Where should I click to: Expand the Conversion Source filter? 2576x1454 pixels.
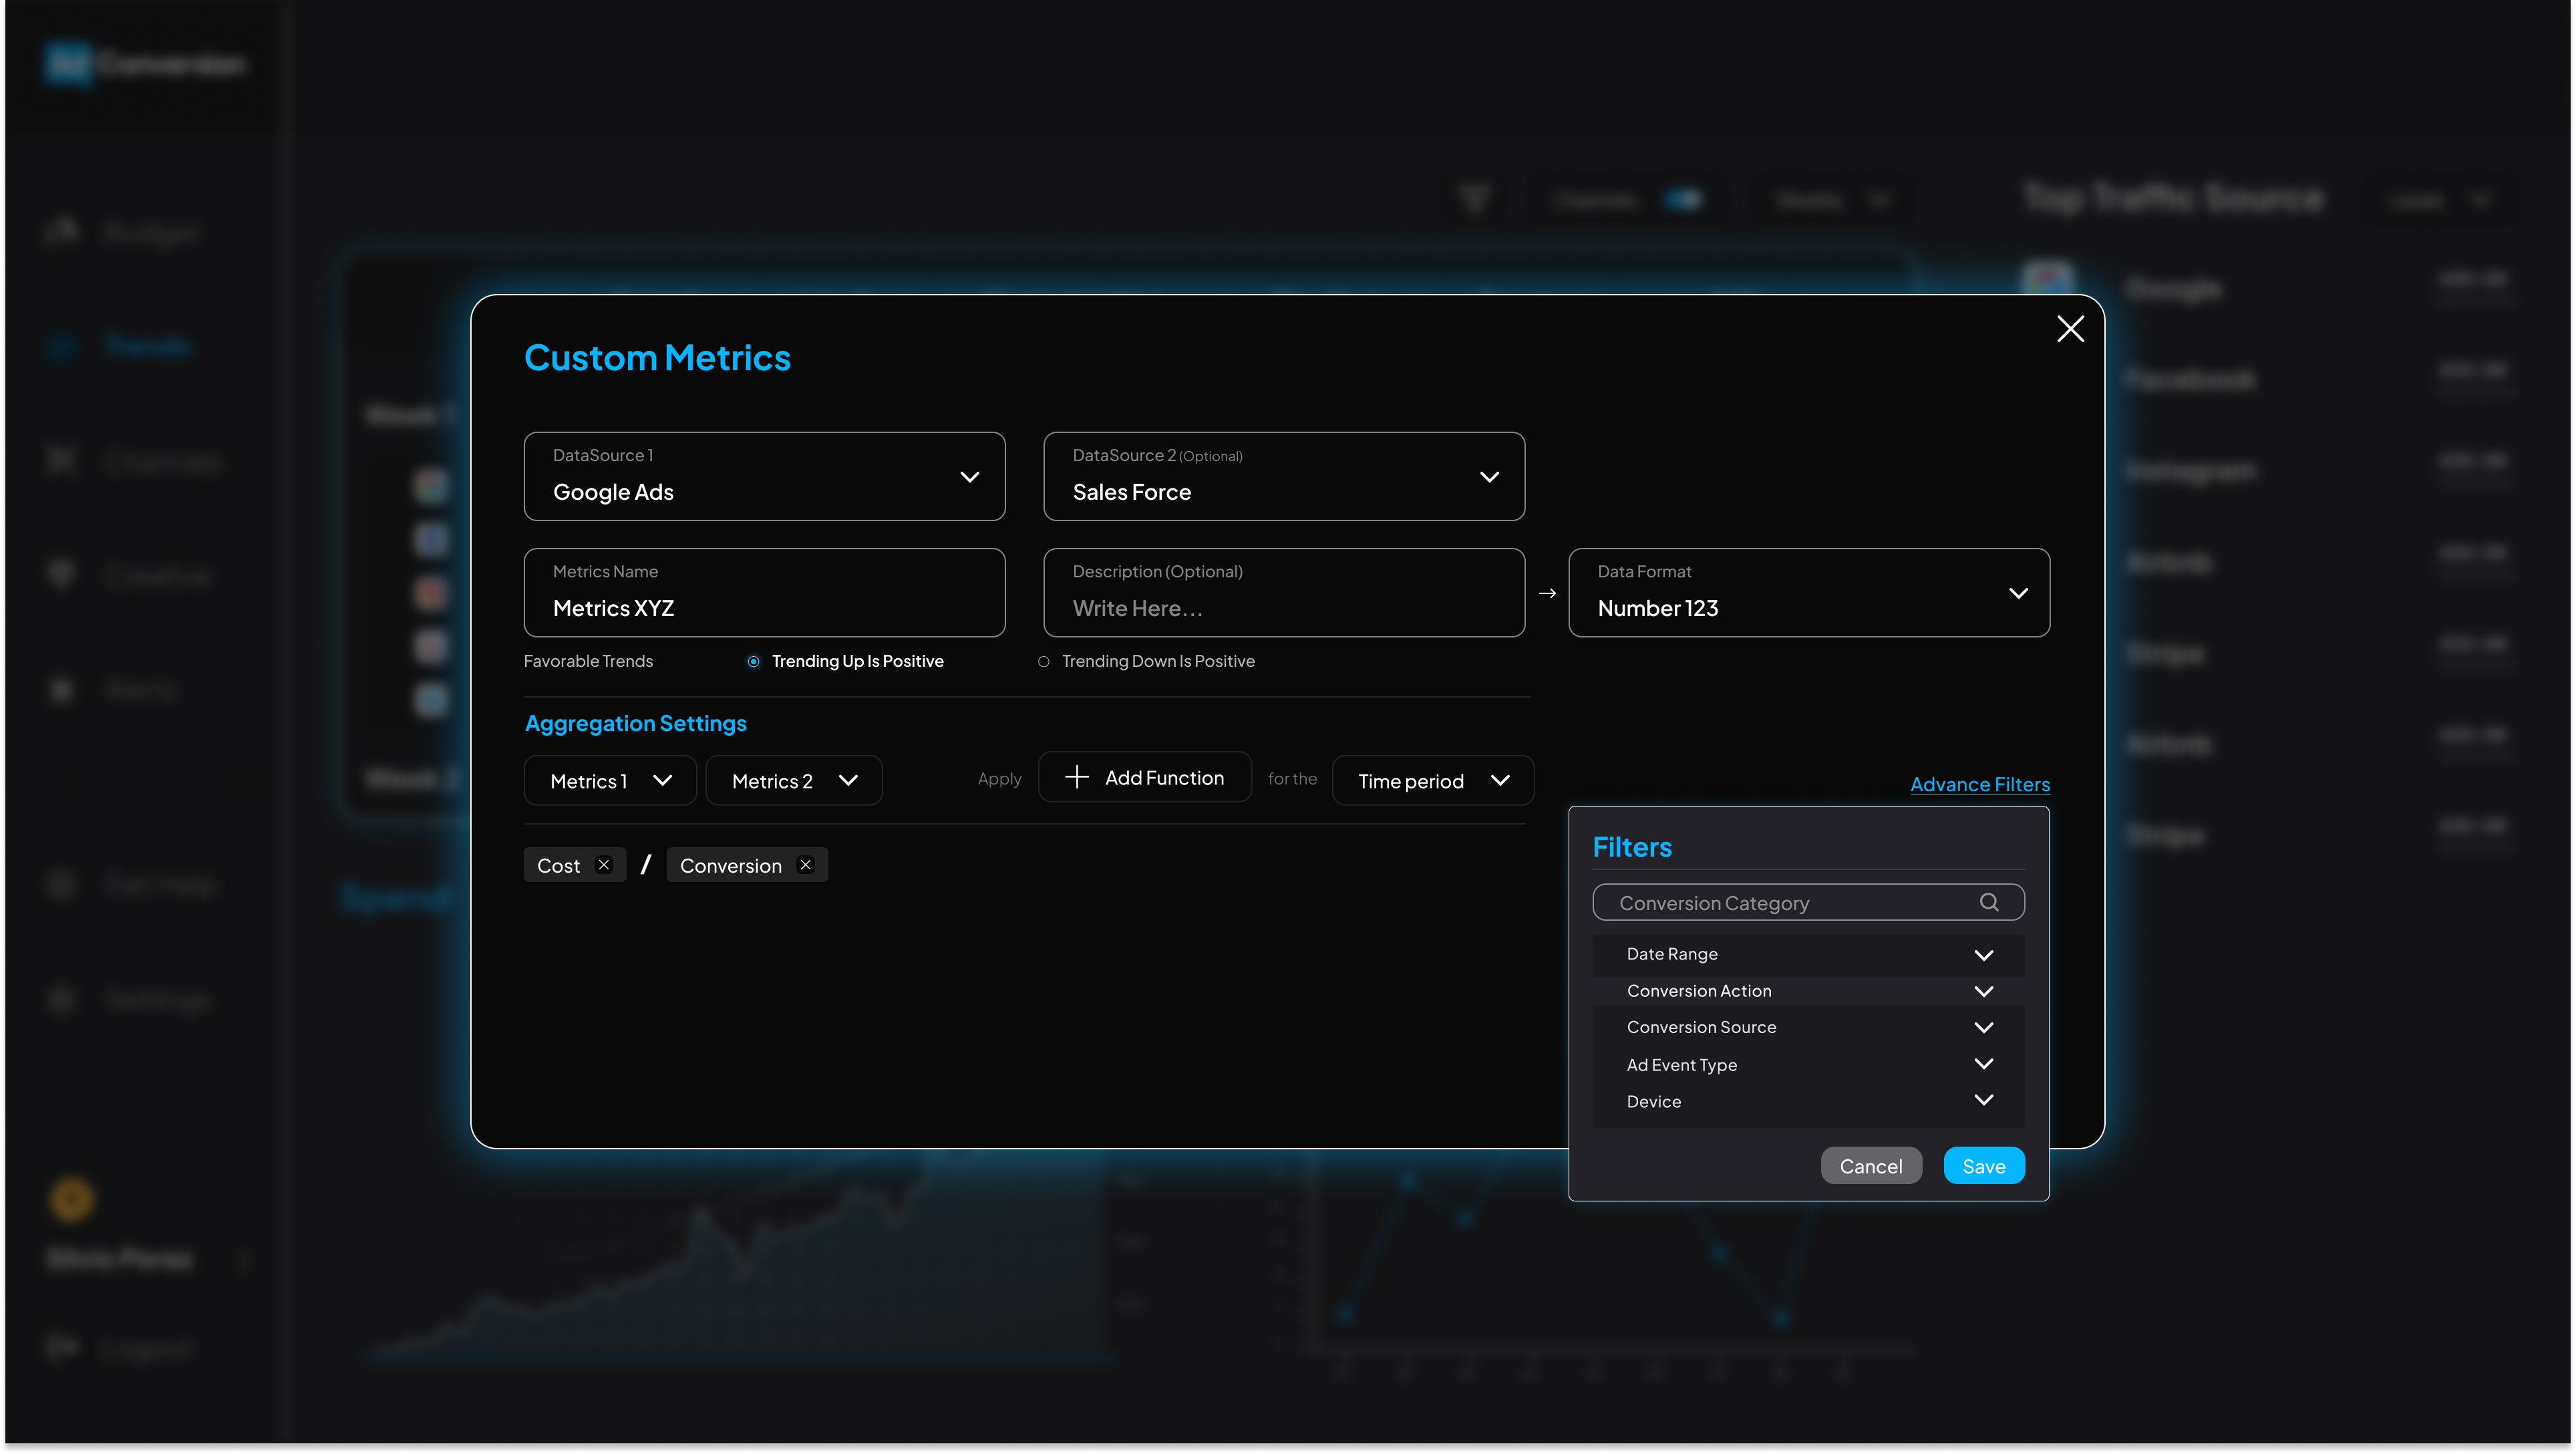[1808, 1027]
